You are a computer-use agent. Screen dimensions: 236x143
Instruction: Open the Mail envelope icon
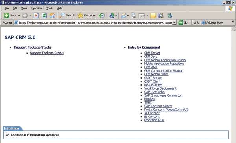[124, 15]
